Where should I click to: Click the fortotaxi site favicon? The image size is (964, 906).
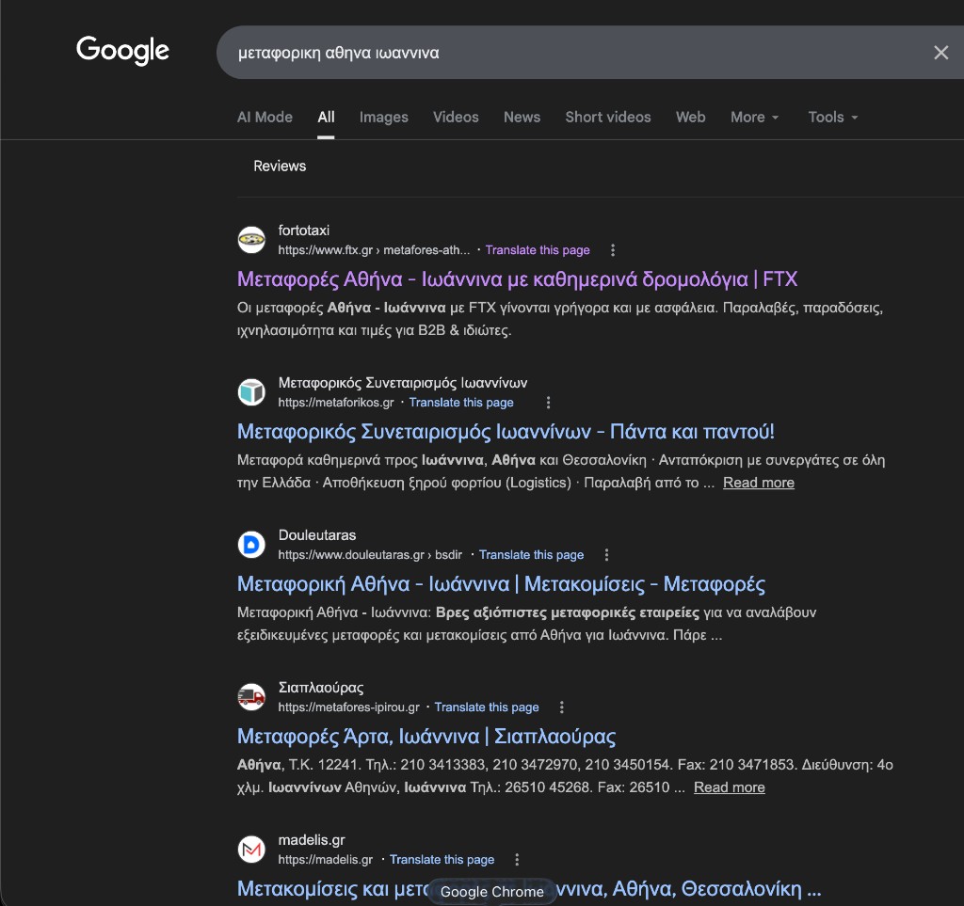(251, 240)
